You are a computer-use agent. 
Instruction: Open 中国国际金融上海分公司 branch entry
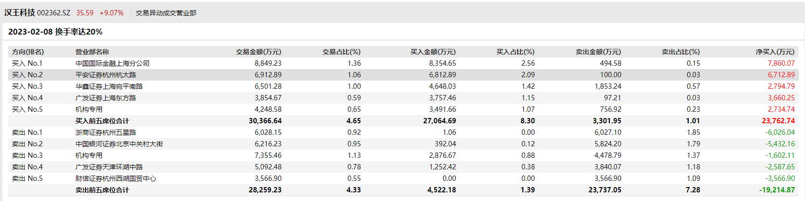point(112,63)
